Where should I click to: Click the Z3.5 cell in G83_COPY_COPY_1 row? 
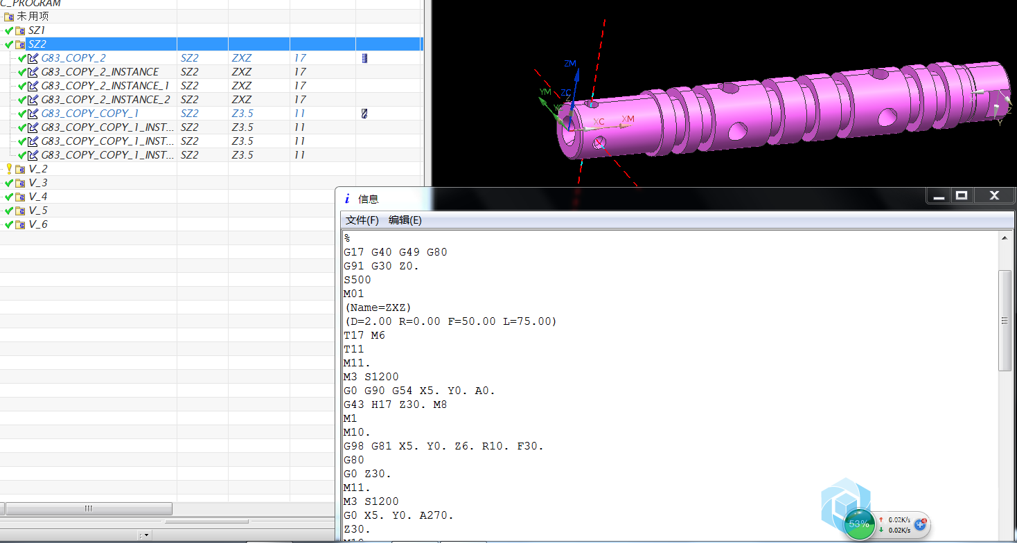coord(242,114)
